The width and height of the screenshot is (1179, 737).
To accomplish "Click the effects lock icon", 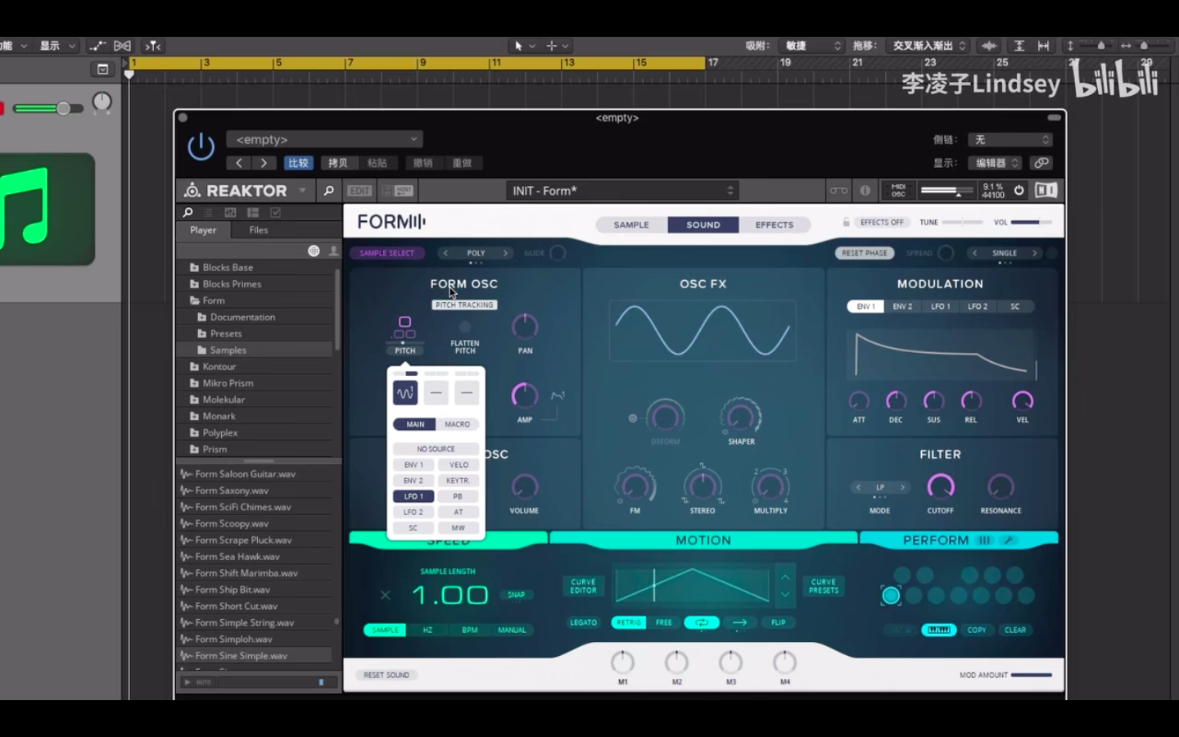I will 846,223.
